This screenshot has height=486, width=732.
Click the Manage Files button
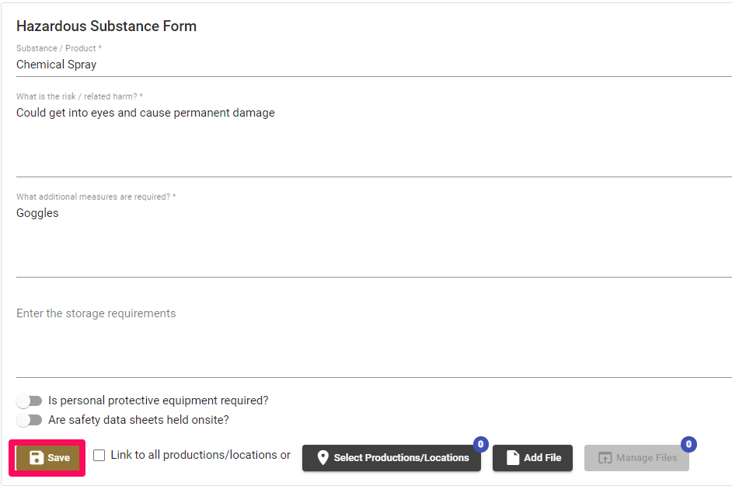pyautogui.click(x=636, y=458)
